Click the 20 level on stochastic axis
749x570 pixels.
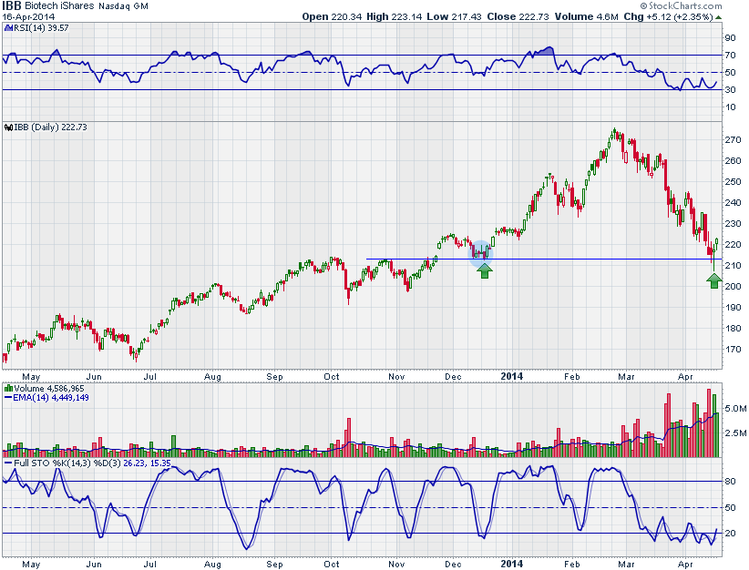click(x=731, y=534)
